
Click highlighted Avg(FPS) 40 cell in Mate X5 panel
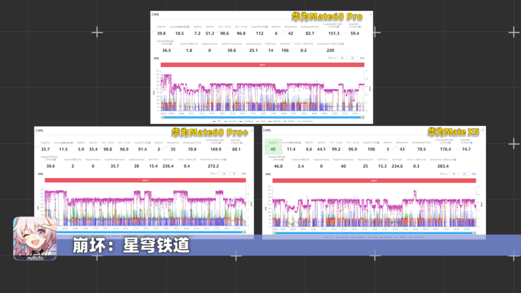click(273, 147)
